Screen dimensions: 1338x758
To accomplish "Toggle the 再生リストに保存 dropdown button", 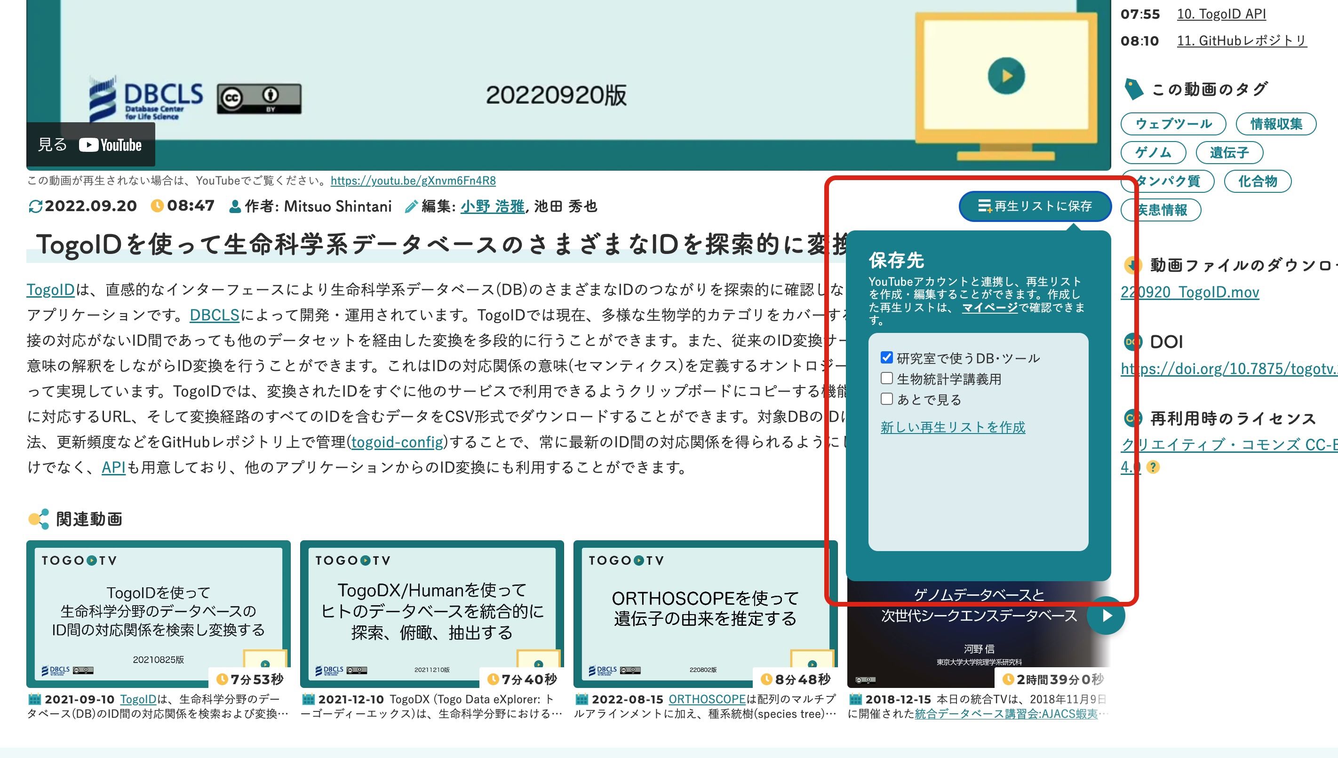I will [1035, 206].
